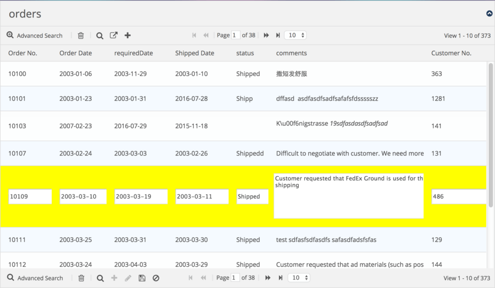Click the comments textarea in the yellow row
Image resolution: width=495 pixels, height=288 pixels.
[x=349, y=196]
